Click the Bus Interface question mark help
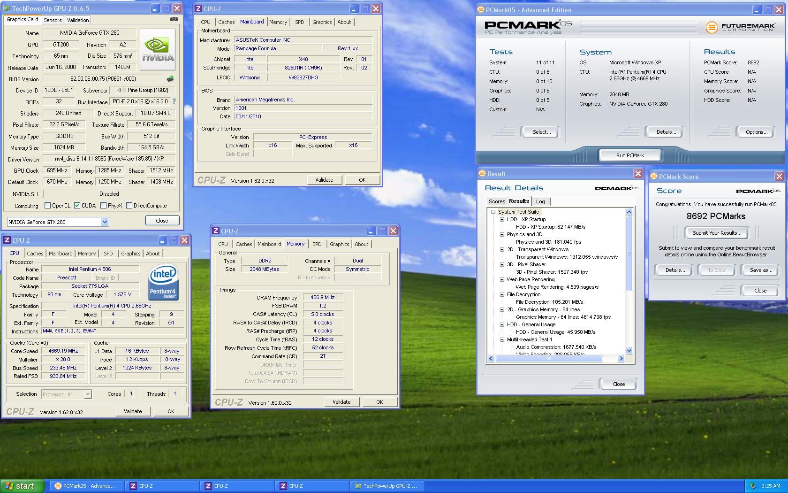Image resolution: width=788 pixels, height=493 pixels. (x=174, y=101)
